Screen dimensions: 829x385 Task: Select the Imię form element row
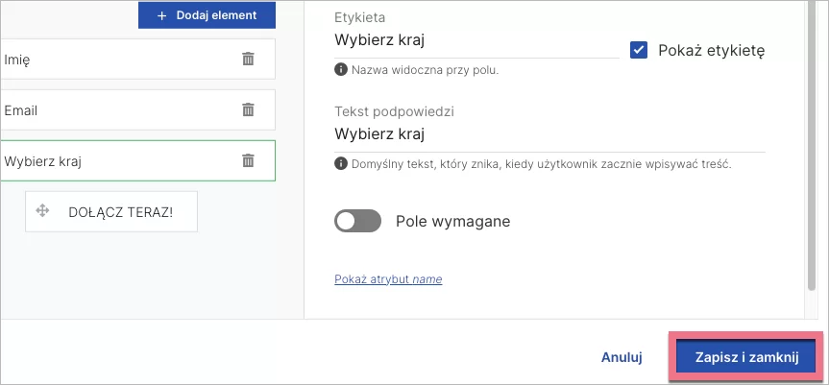click(115, 59)
